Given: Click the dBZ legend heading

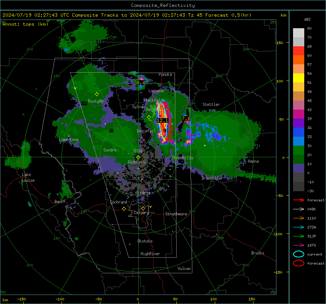Looking at the screenshot, I should click(307, 19).
